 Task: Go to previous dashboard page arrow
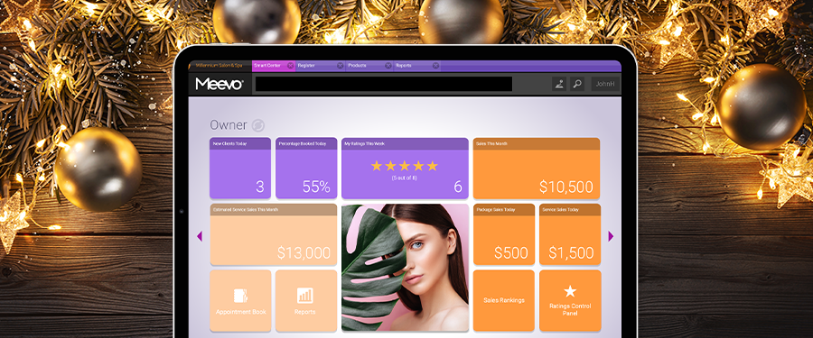click(x=200, y=236)
